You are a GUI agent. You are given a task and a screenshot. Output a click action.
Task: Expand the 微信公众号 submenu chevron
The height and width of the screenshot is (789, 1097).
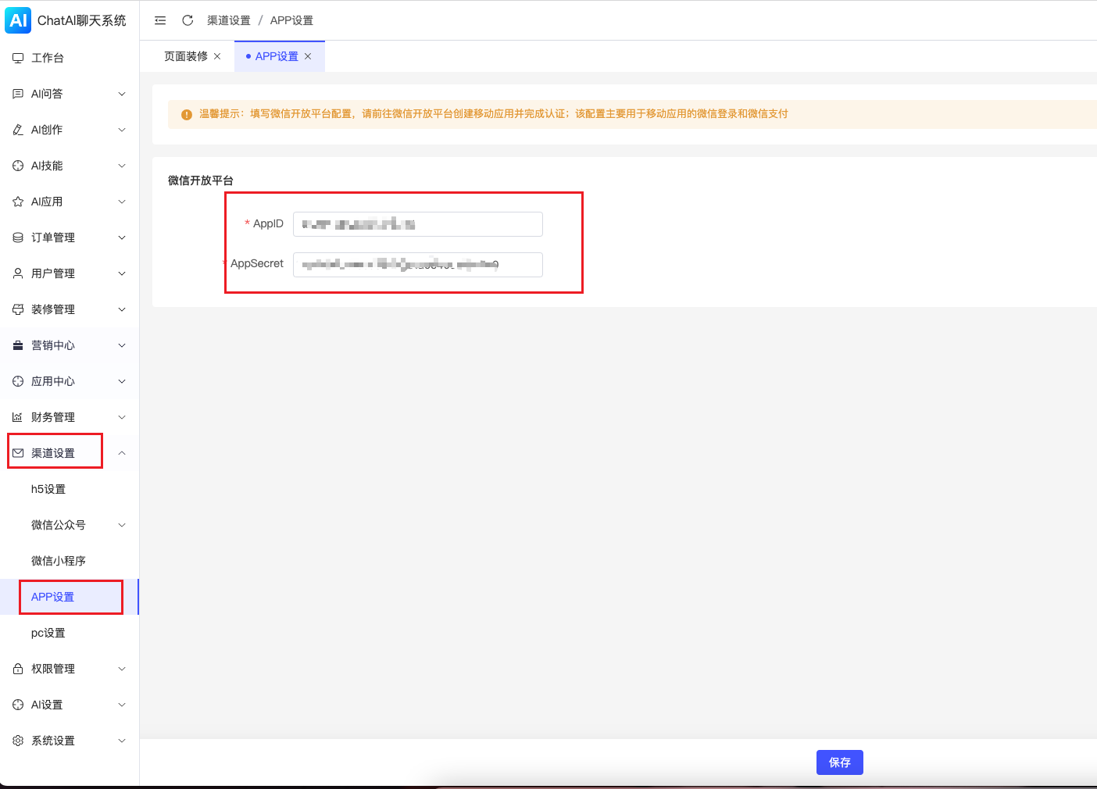tap(122, 525)
